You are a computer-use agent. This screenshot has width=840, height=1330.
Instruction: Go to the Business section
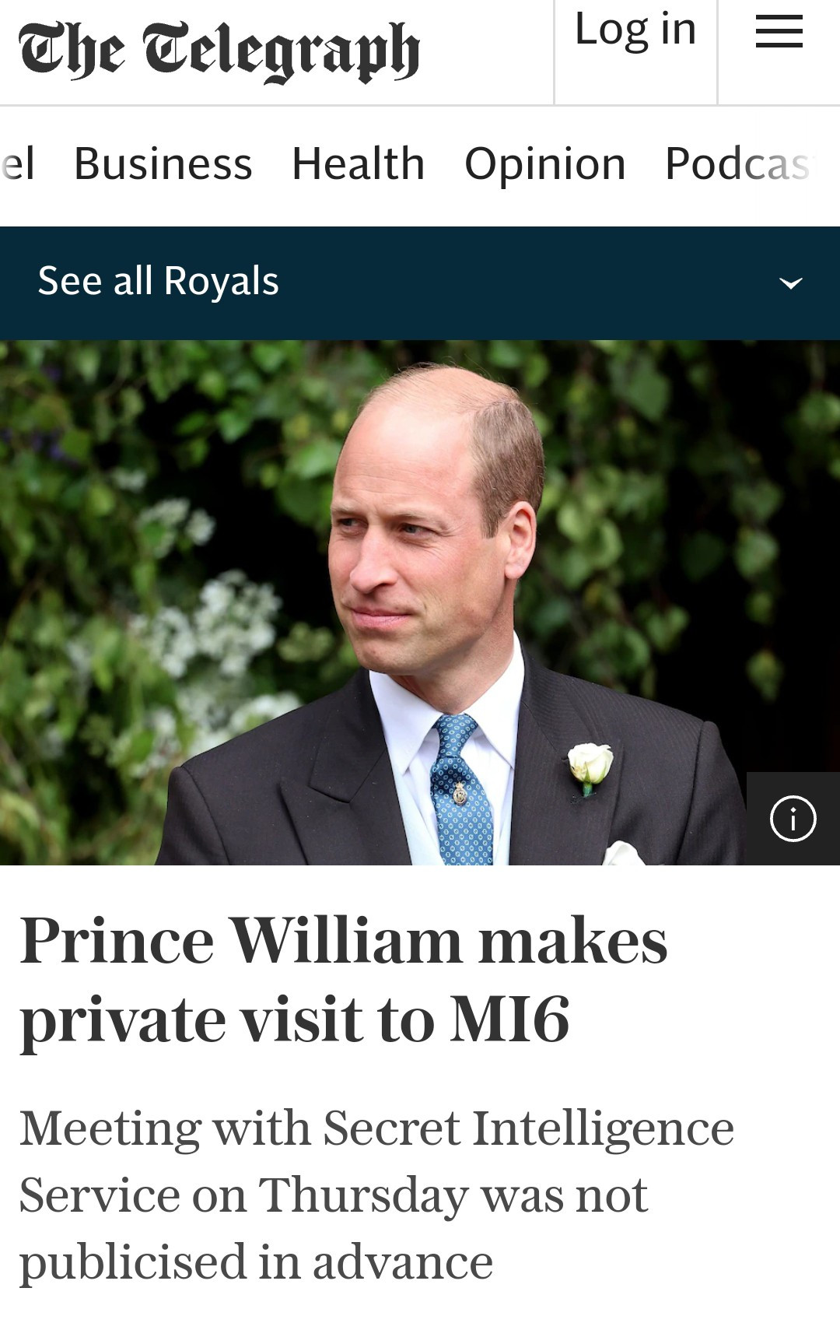tap(163, 164)
